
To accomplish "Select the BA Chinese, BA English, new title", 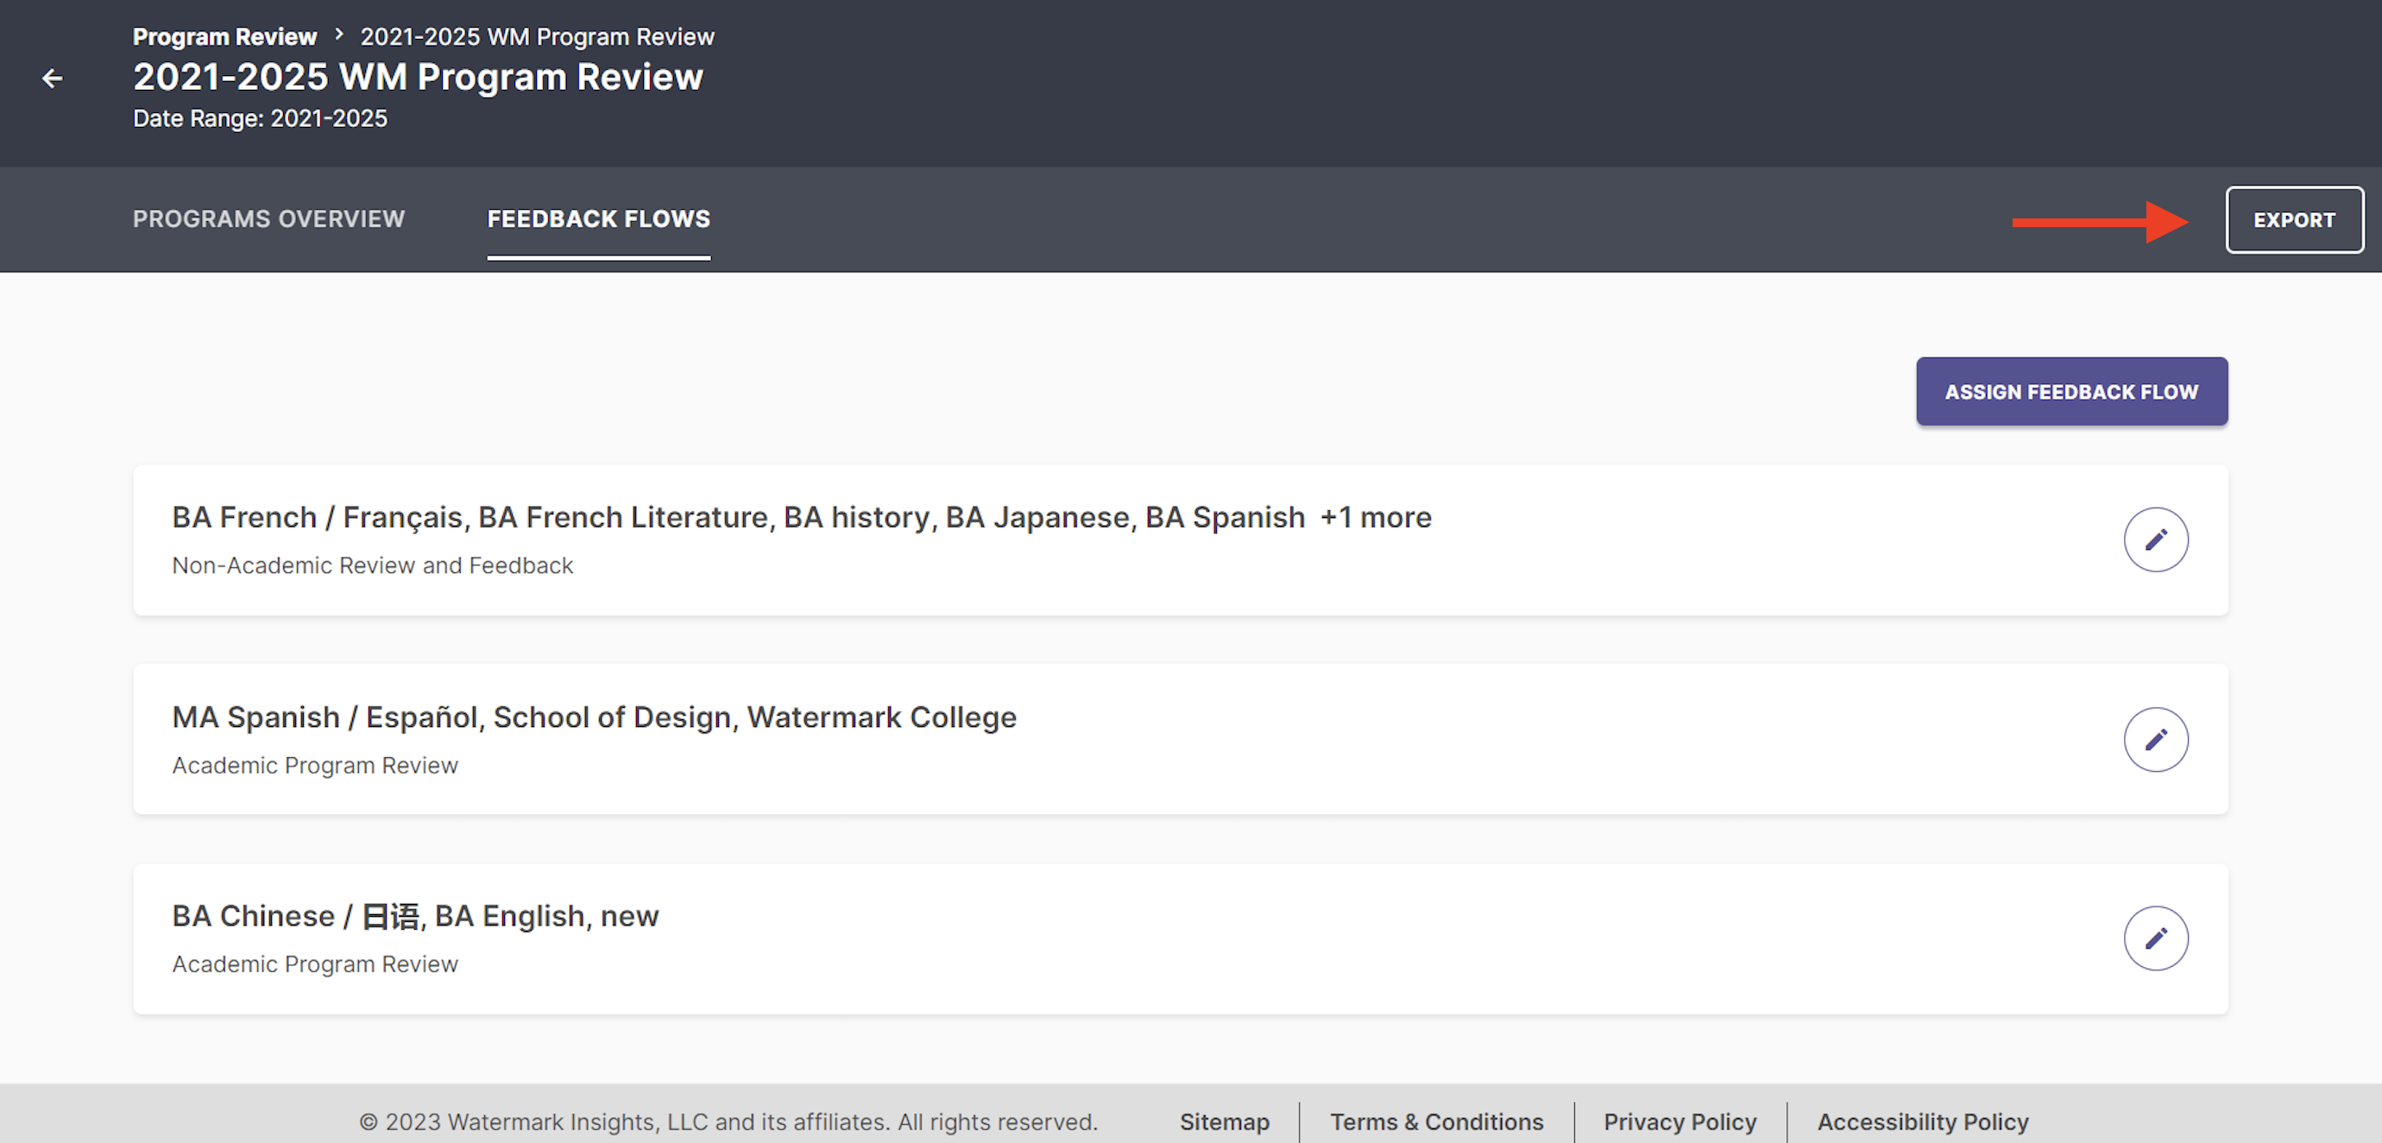I will [x=415, y=915].
